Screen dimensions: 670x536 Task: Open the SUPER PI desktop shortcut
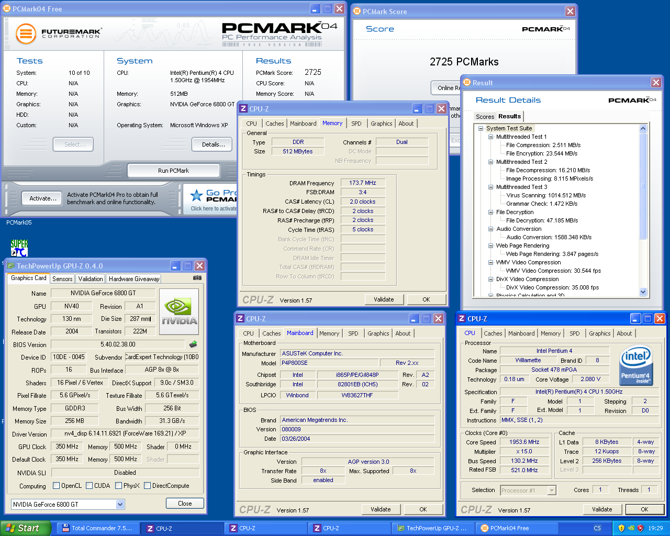click(x=19, y=248)
